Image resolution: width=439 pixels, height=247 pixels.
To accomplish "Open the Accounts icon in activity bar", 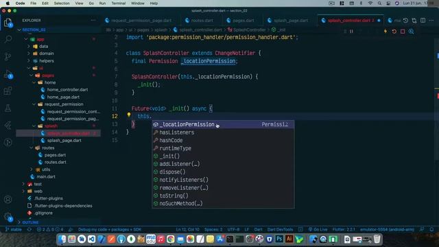I will tap(8, 200).
